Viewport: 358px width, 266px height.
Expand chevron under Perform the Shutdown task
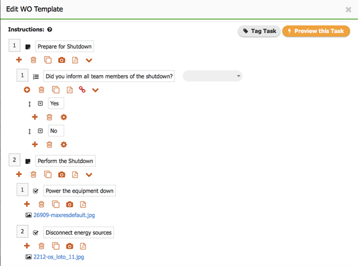89,175
